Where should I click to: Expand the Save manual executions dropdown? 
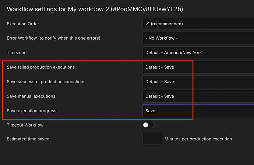(198, 96)
